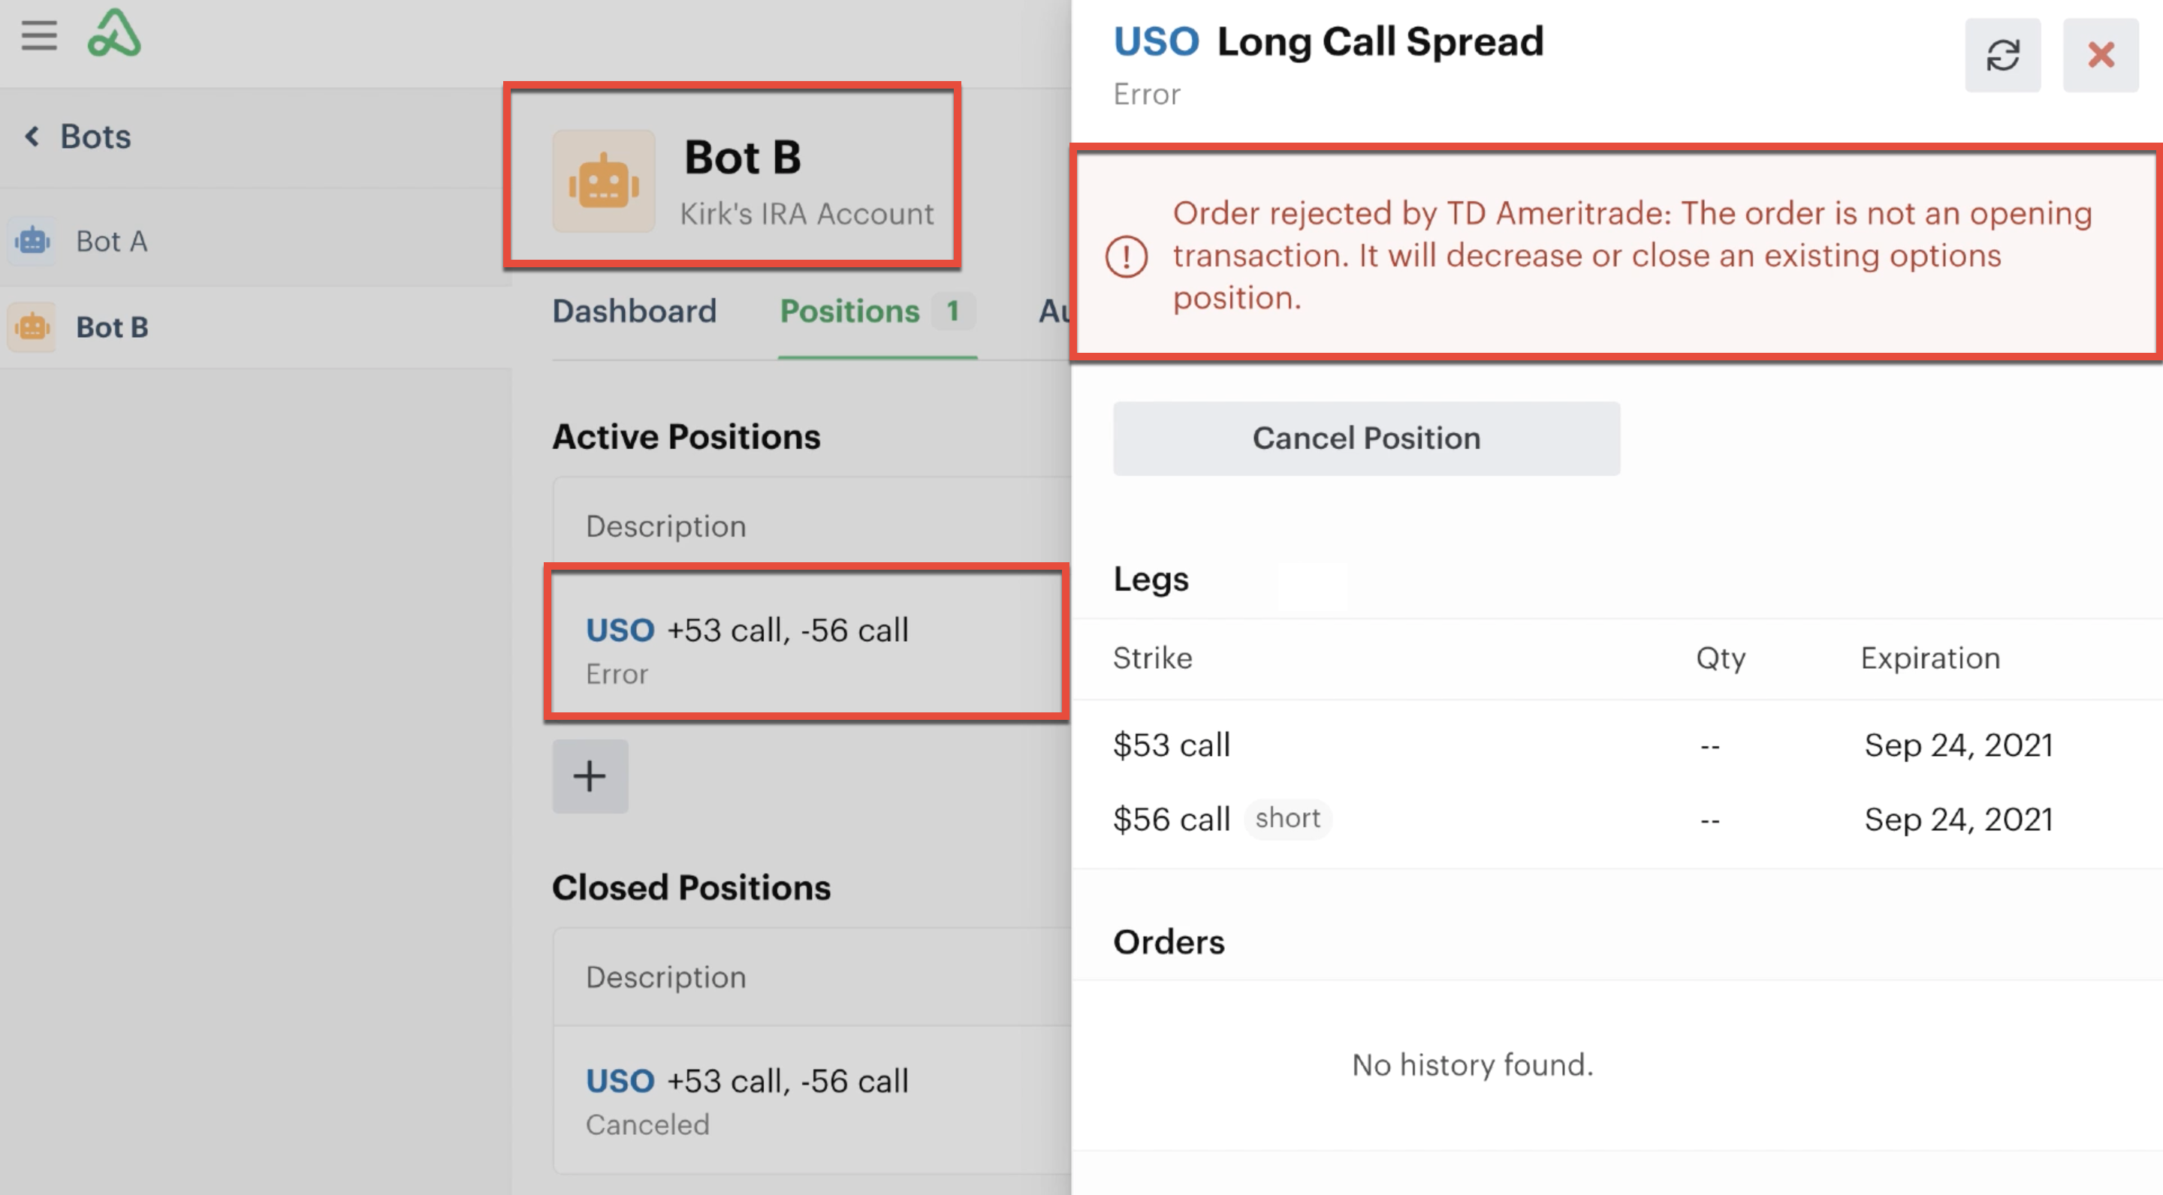Click the $53 call leg row

[1617, 745]
